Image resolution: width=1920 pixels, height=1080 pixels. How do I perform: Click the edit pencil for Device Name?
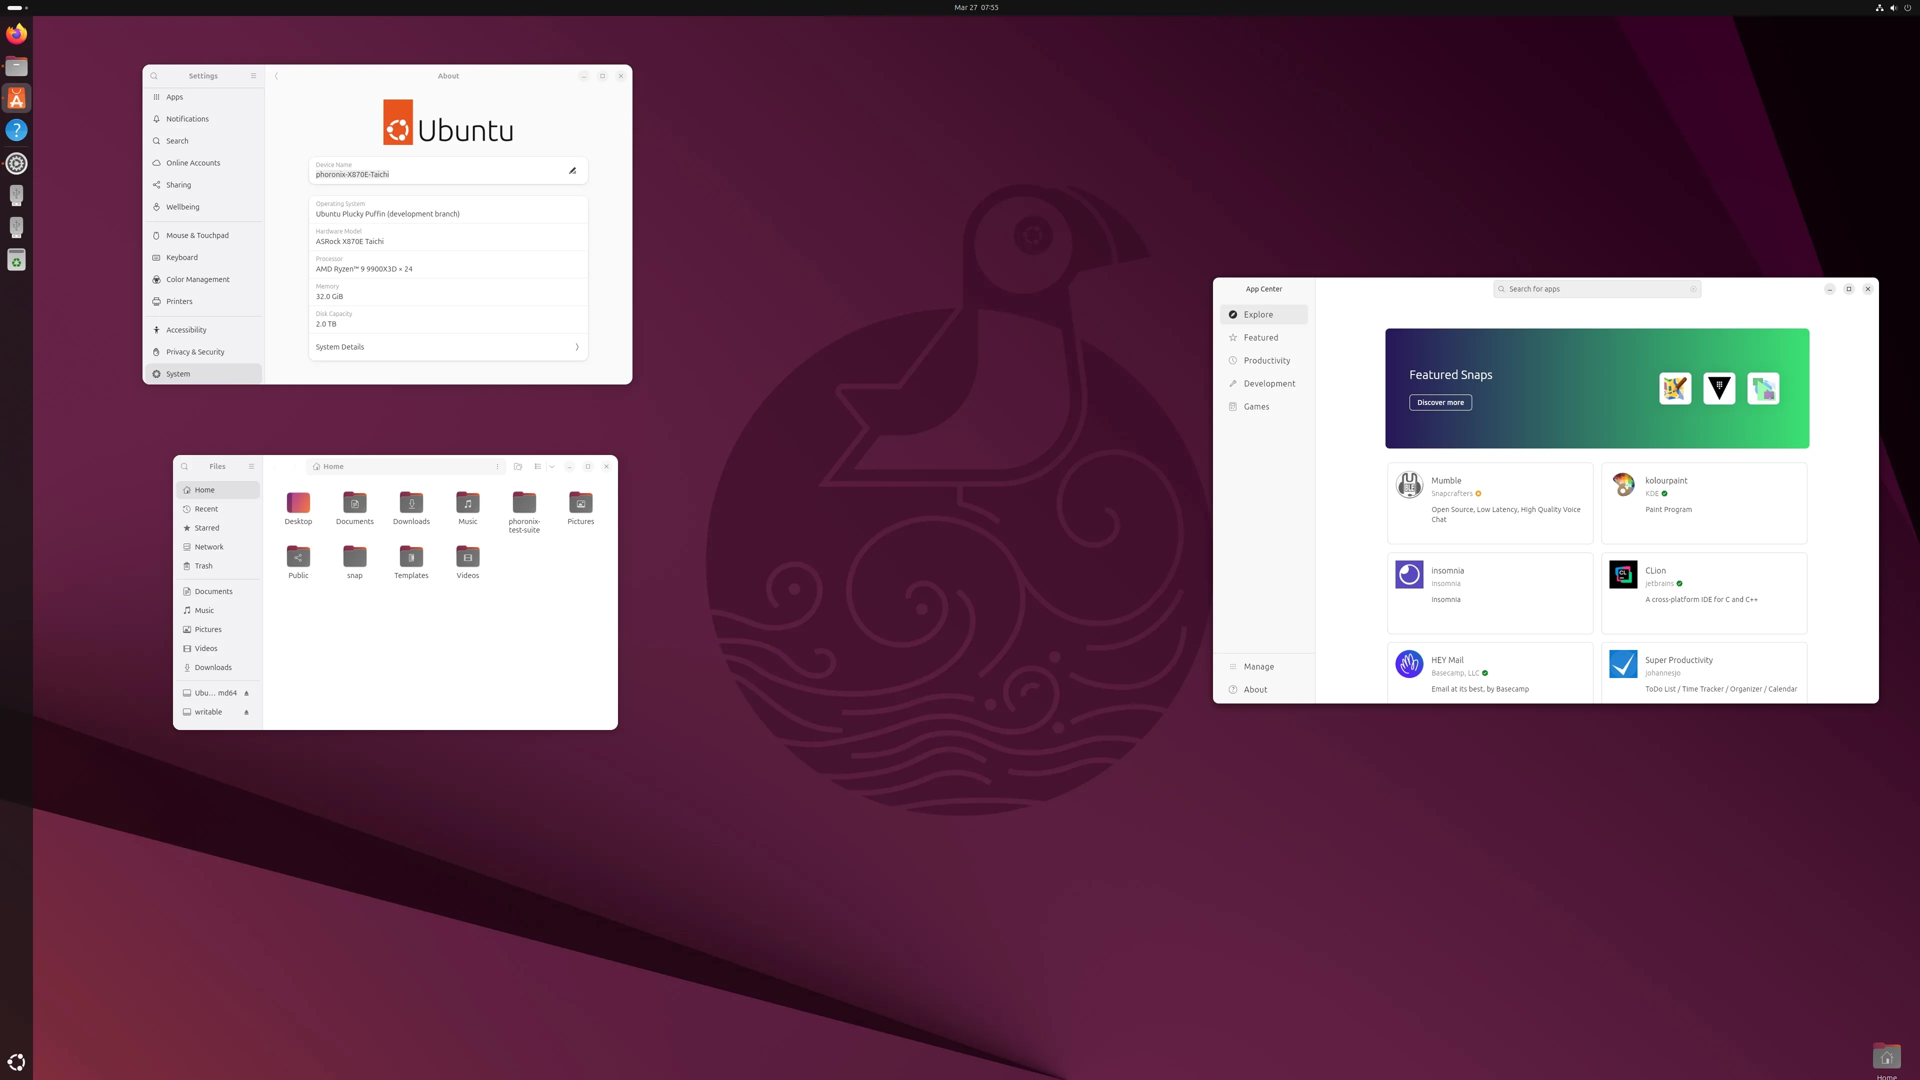(x=572, y=170)
